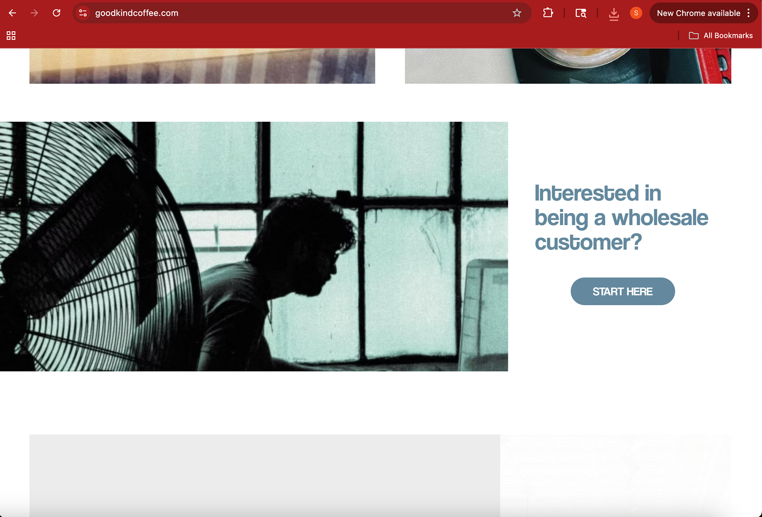
Task: Click the browser forward arrow
Action: [35, 13]
